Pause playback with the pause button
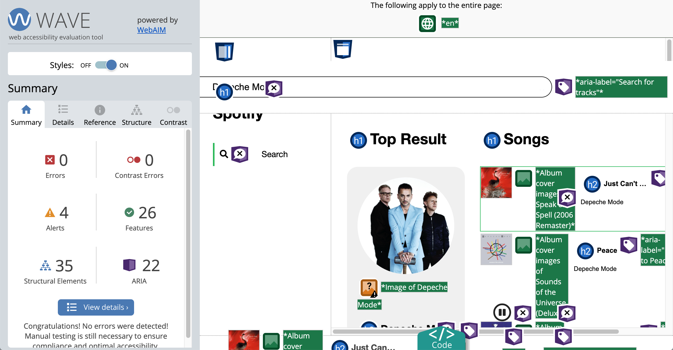The width and height of the screenshot is (673, 350). pos(502,312)
